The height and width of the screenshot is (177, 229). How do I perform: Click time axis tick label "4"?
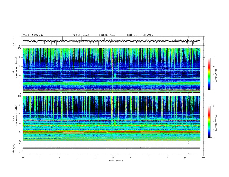pos(95,158)
